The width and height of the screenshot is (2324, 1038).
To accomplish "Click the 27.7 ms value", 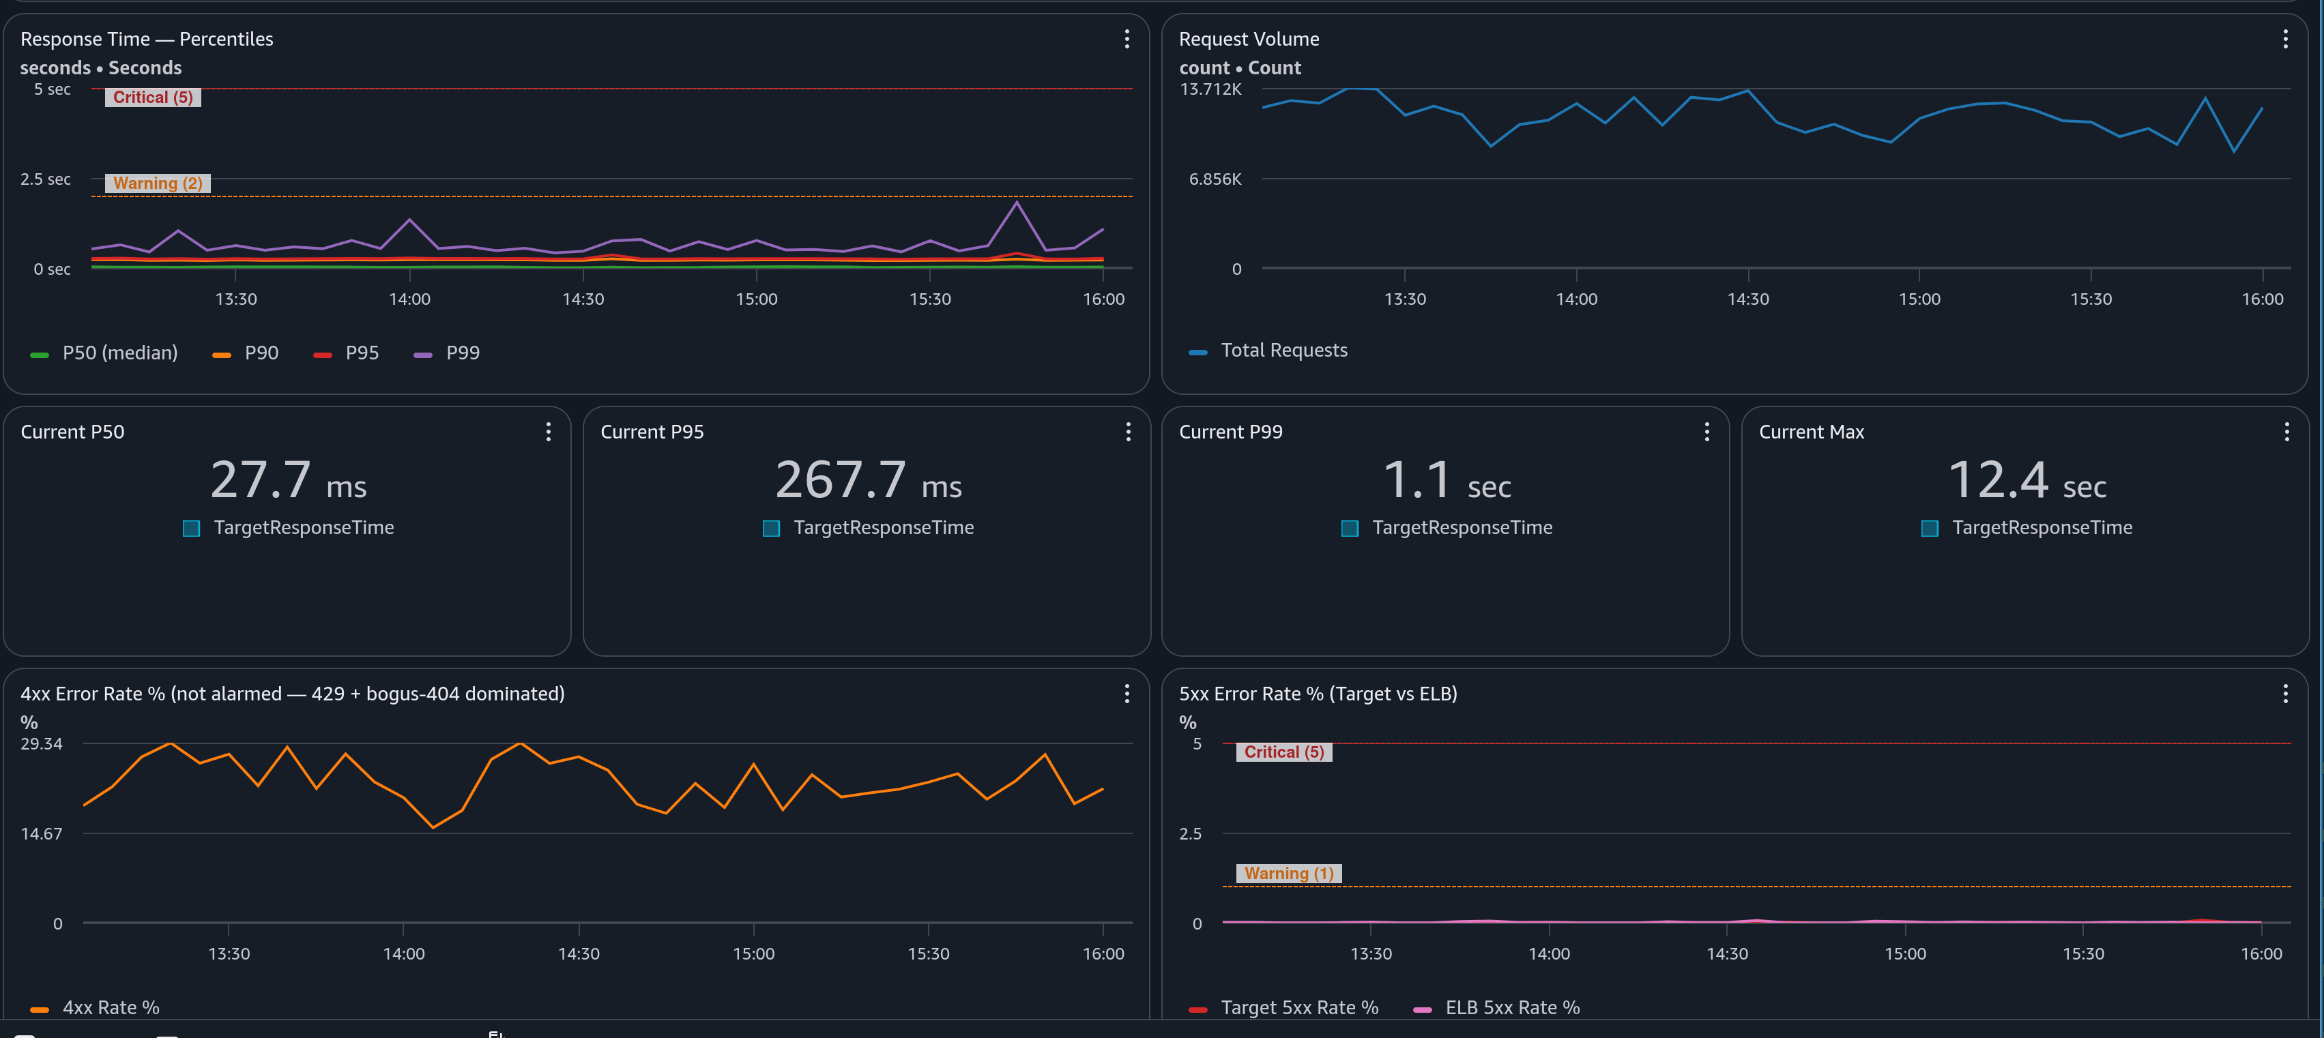I will click(289, 479).
